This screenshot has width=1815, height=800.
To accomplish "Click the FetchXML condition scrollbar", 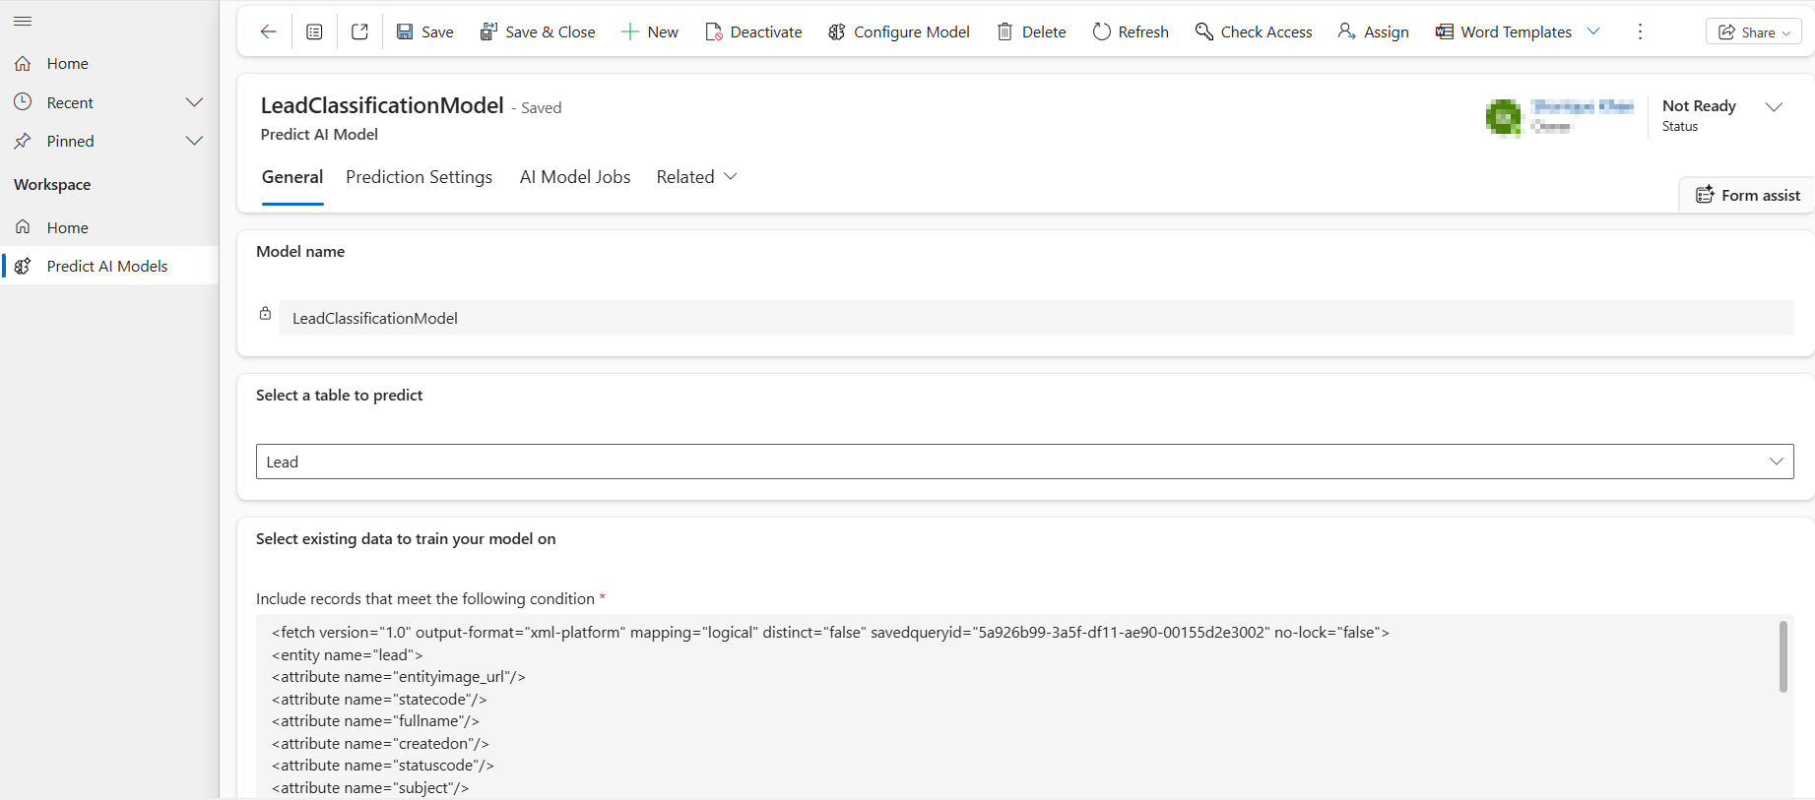I will tap(1783, 656).
